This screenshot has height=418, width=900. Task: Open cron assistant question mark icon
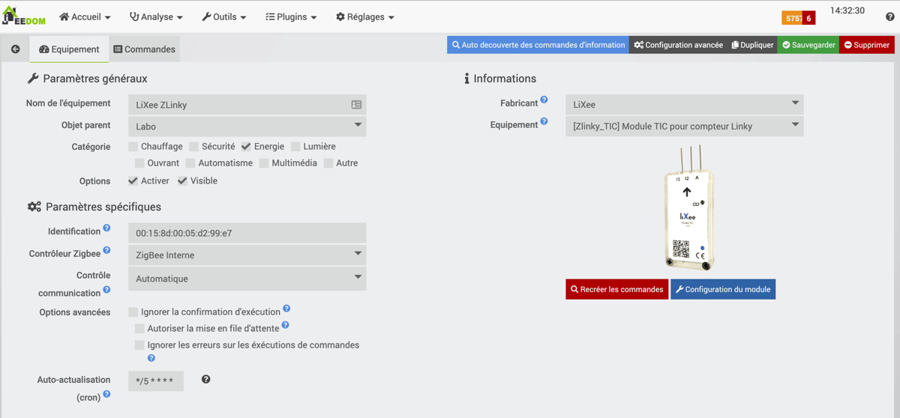click(206, 380)
